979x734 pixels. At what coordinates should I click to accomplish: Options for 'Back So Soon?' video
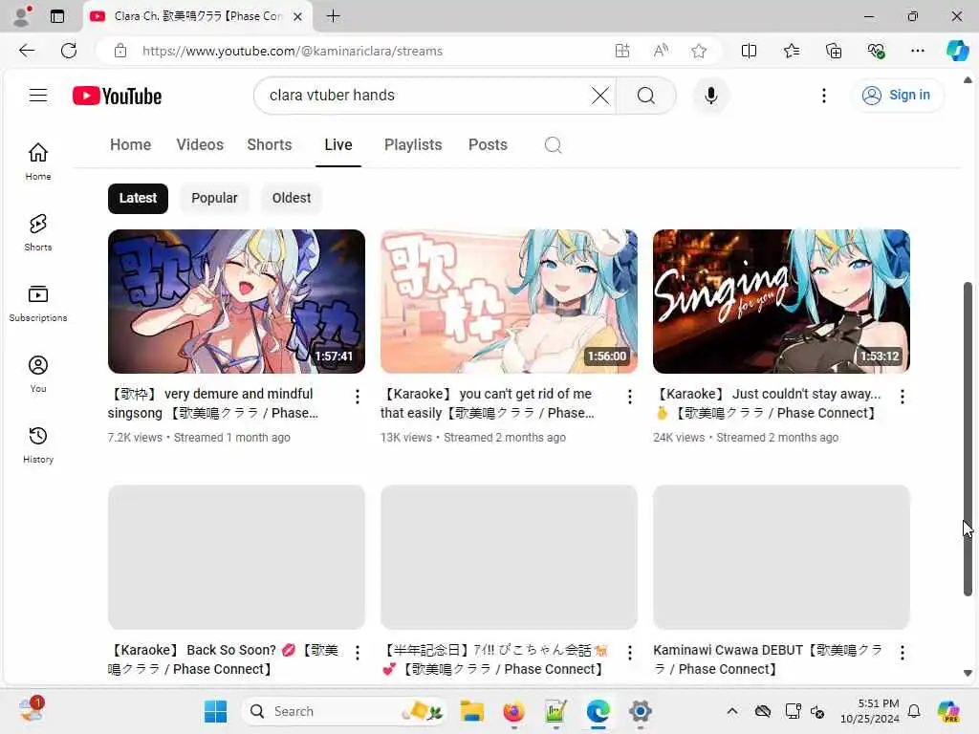point(358,653)
